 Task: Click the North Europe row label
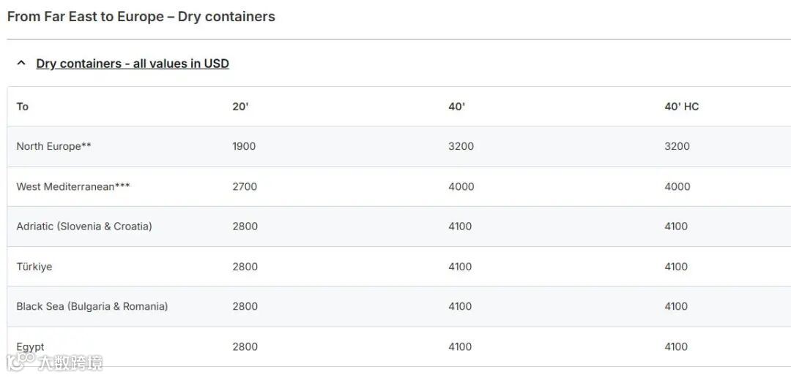(x=54, y=146)
